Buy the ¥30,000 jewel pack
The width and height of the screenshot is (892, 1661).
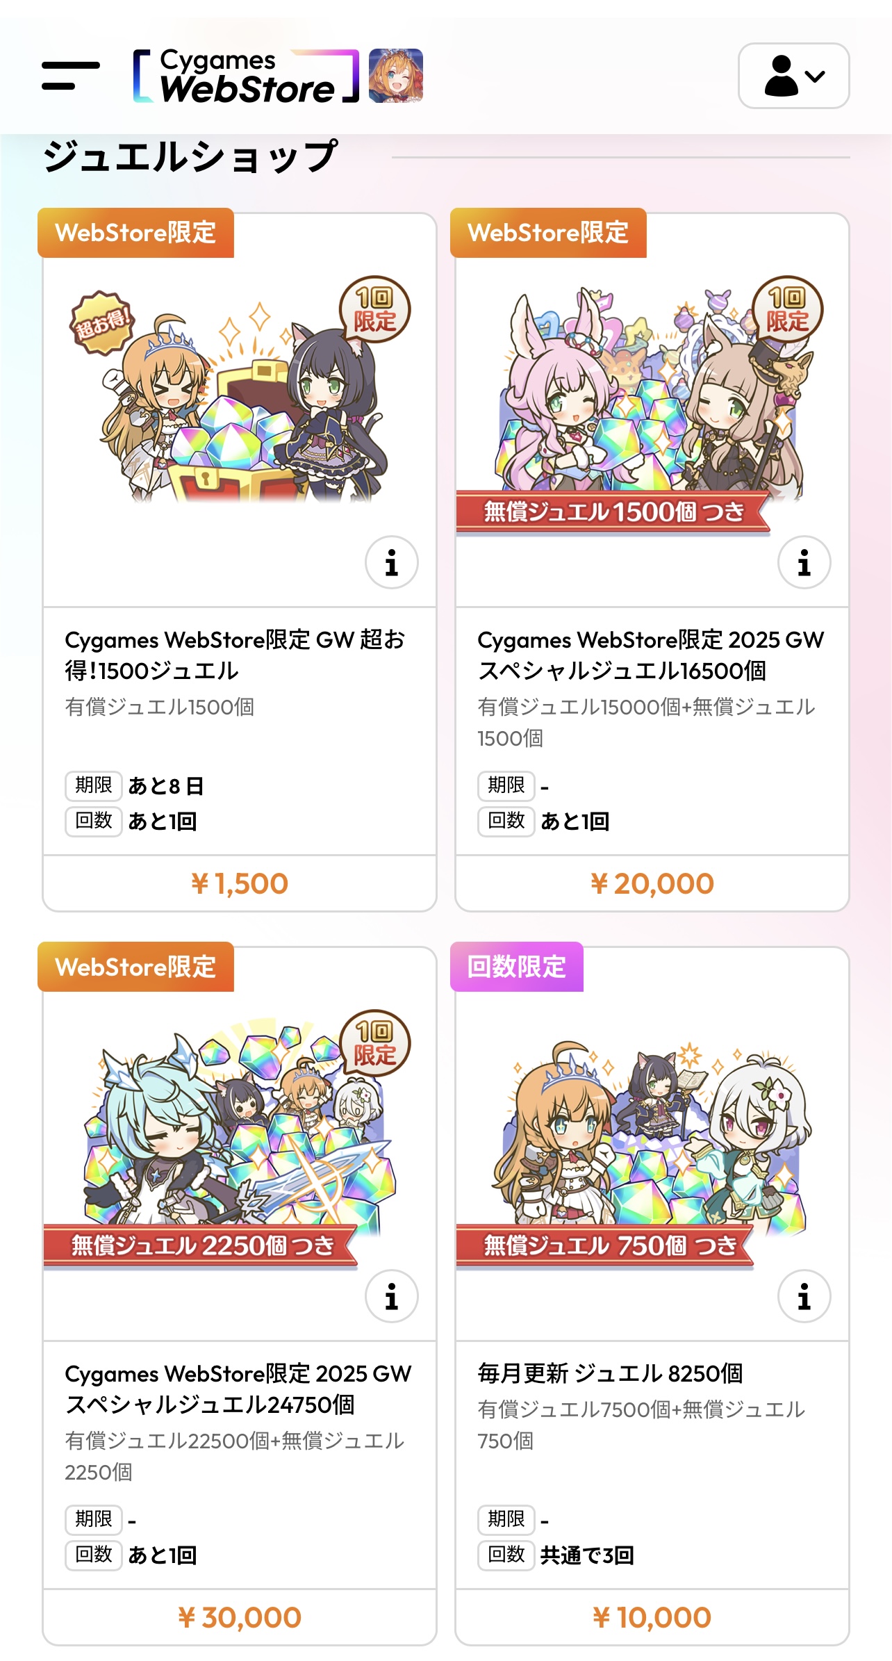pos(240,1617)
